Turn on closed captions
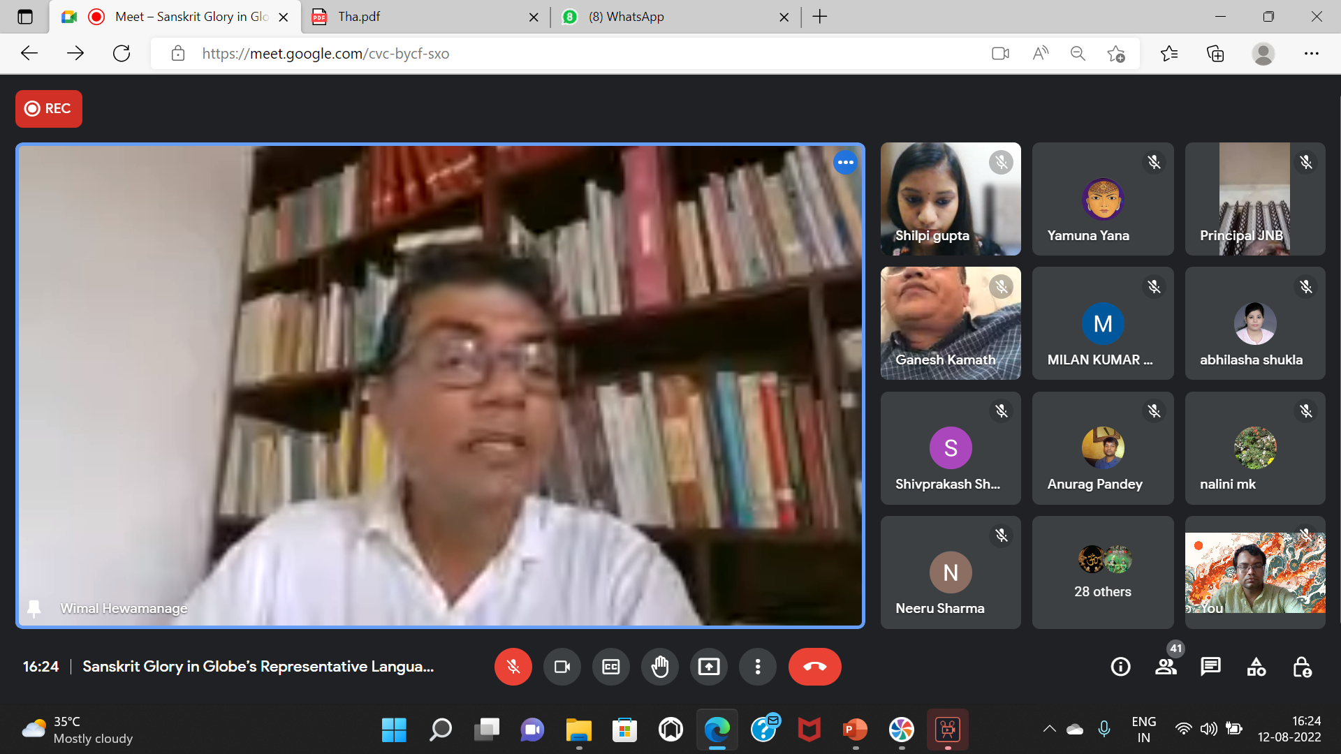Viewport: 1341px width, 754px height. [x=610, y=667]
